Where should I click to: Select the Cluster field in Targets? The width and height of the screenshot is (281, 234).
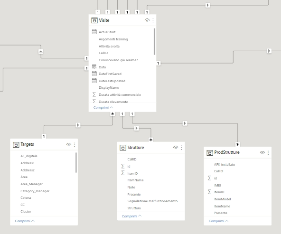coord(26,211)
